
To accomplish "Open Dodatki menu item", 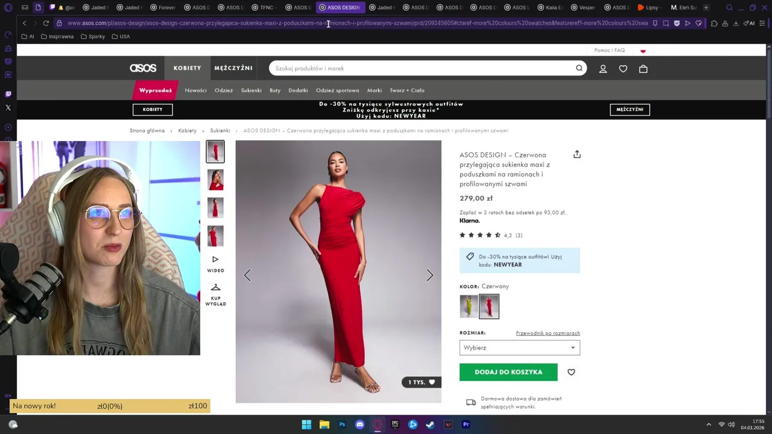I will (298, 90).
